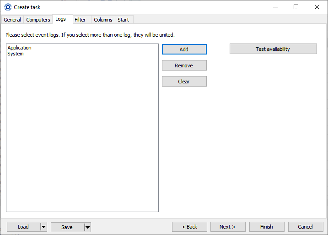The height and width of the screenshot is (235, 328).
Task: Click the Save button
Action: pyautogui.click(x=67, y=227)
